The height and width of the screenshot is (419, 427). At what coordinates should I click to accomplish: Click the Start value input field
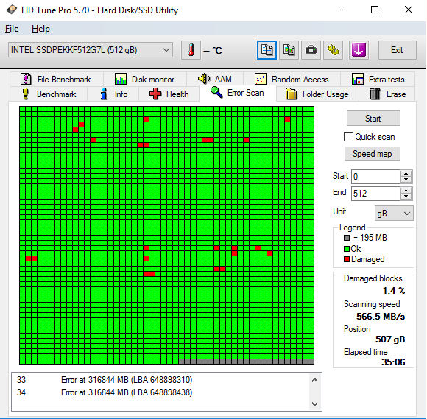[375, 177]
